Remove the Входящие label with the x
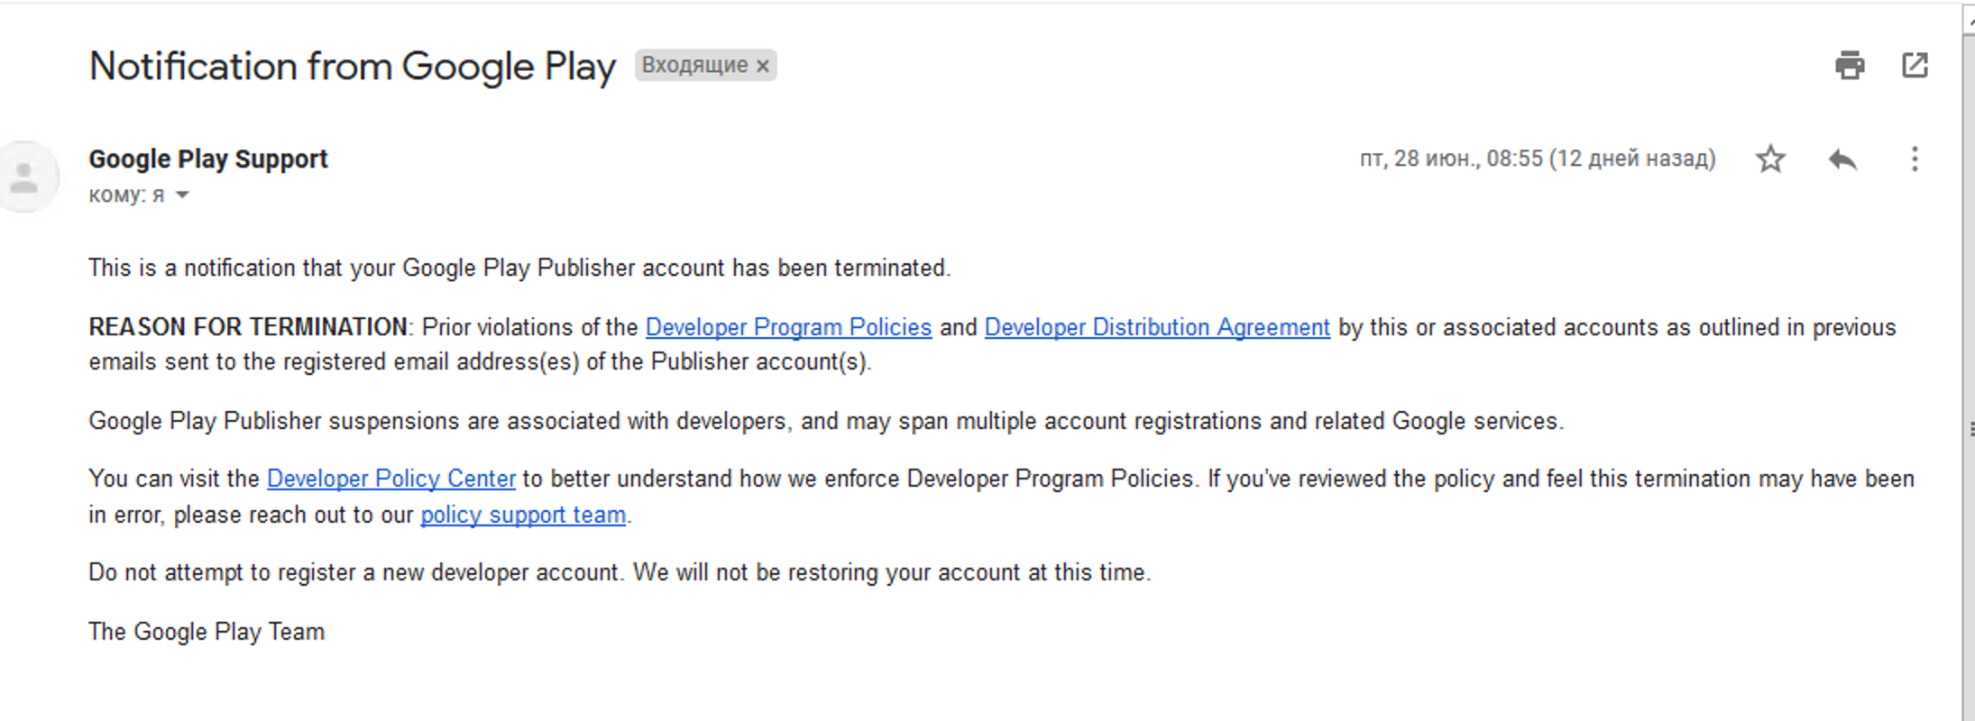 [x=763, y=66]
